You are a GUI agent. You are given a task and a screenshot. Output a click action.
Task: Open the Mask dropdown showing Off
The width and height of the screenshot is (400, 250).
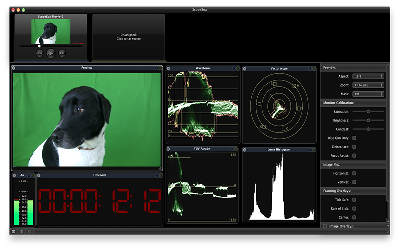click(368, 94)
